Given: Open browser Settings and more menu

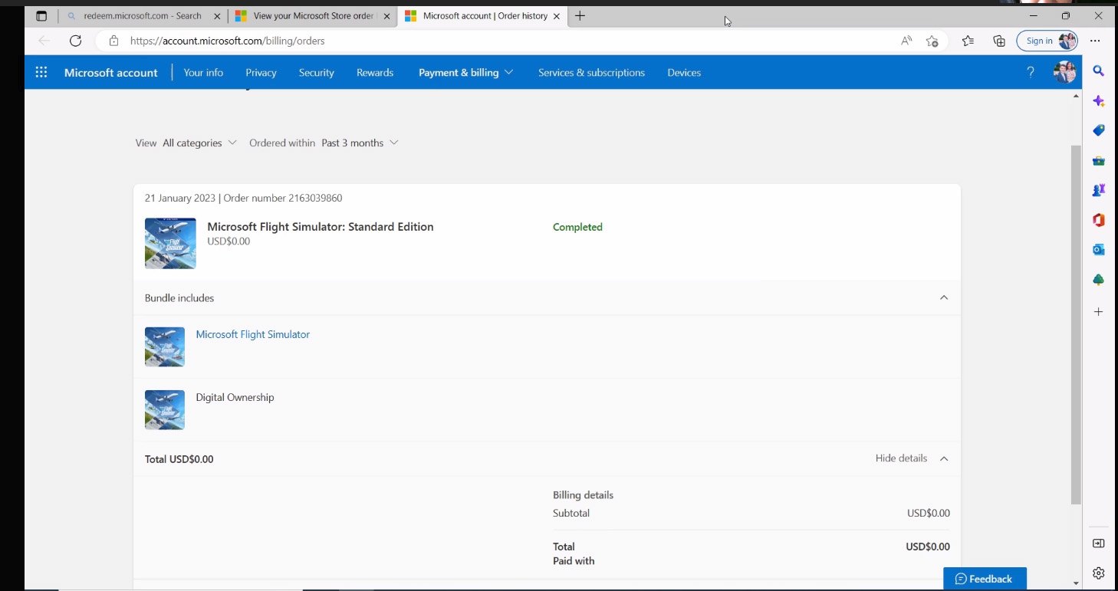Looking at the screenshot, I should 1095,41.
